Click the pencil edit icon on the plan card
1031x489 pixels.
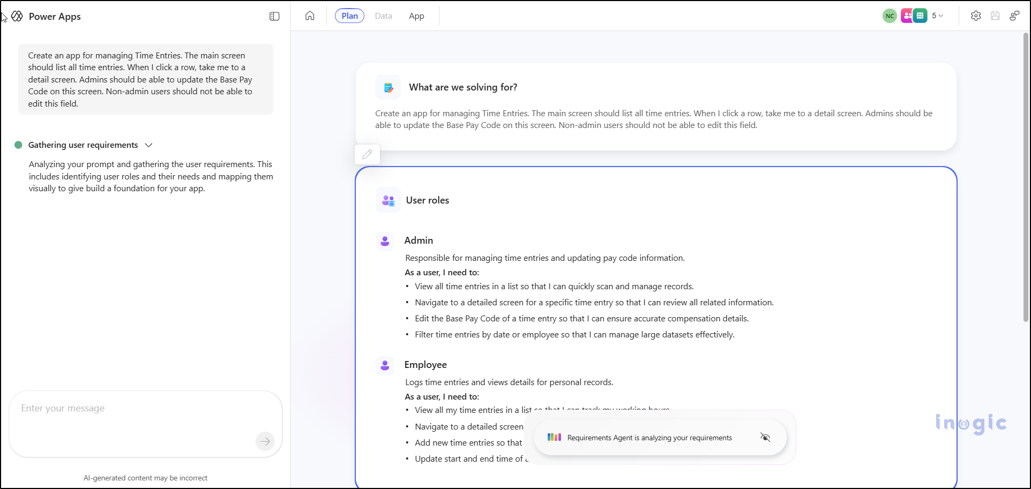[367, 154]
